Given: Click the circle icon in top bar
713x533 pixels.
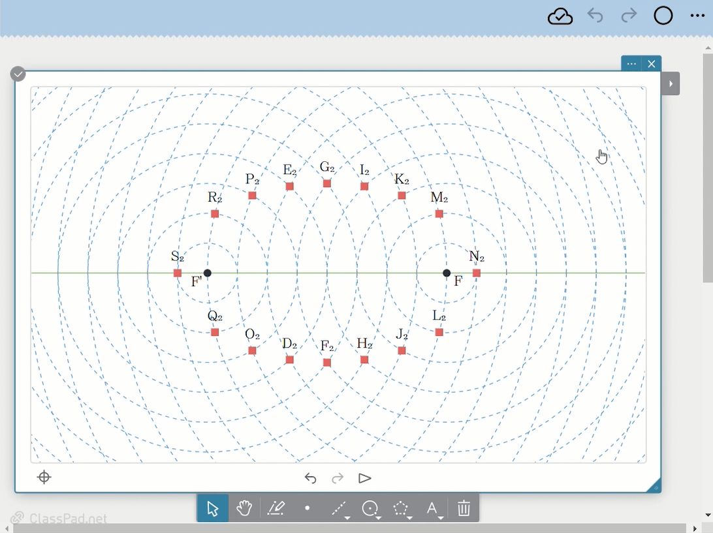Looking at the screenshot, I should [663, 16].
